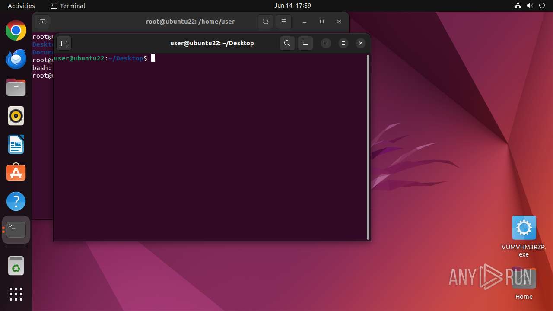Viewport: 553px width, 311px height.
Task: Click search icon in user@ubuntu22 terminal
Action: pos(287,43)
